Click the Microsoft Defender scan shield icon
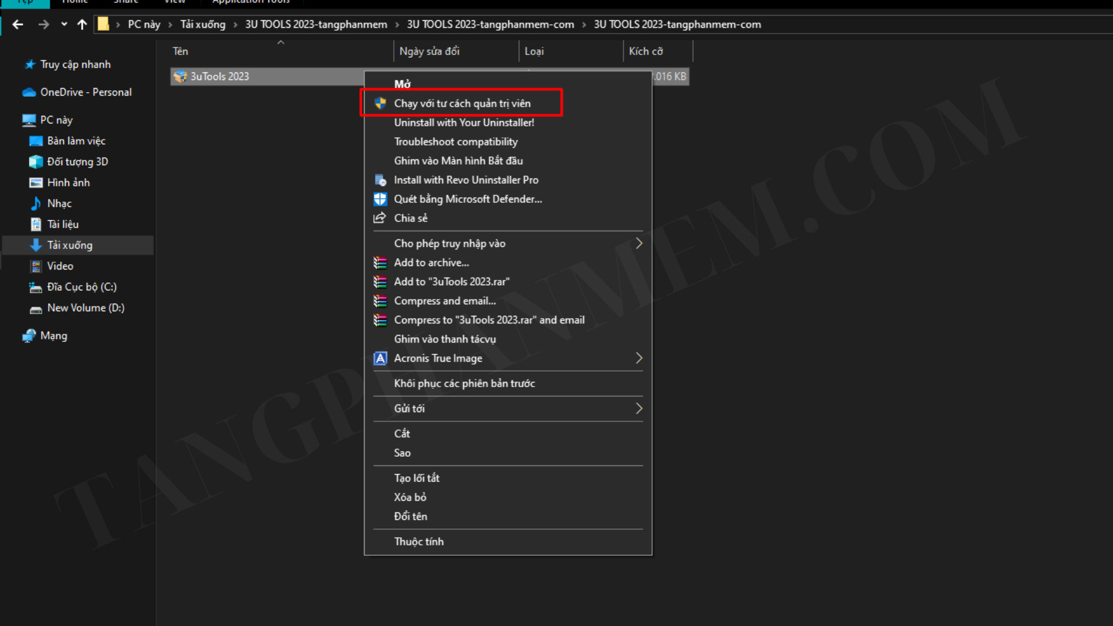This screenshot has height=626, width=1113. click(x=380, y=199)
